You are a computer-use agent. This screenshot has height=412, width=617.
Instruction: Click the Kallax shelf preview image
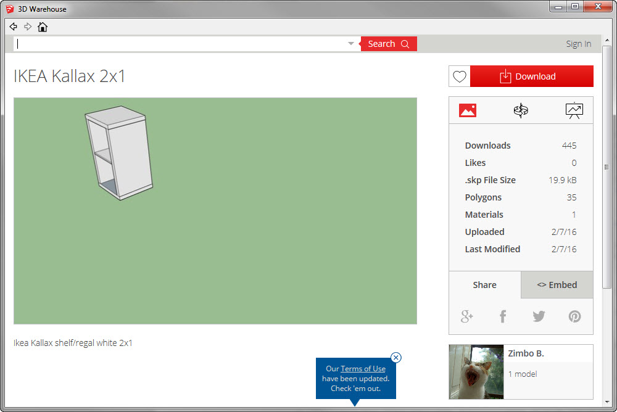[x=215, y=211]
